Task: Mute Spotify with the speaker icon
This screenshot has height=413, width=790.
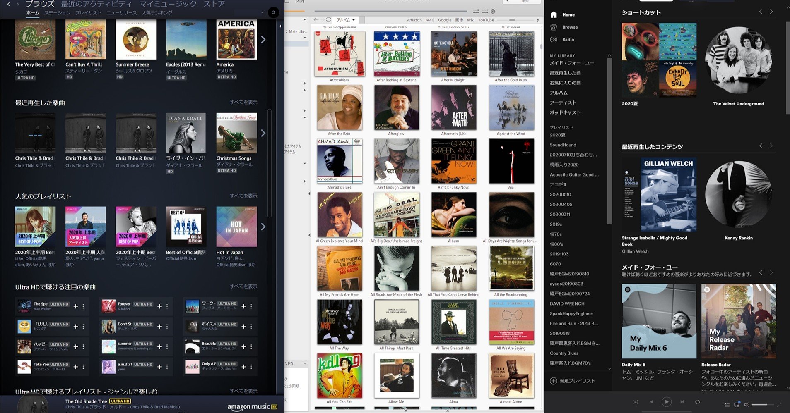Action: click(747, 404)
